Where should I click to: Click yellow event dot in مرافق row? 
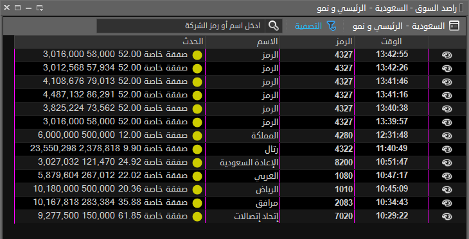(197, 203)
